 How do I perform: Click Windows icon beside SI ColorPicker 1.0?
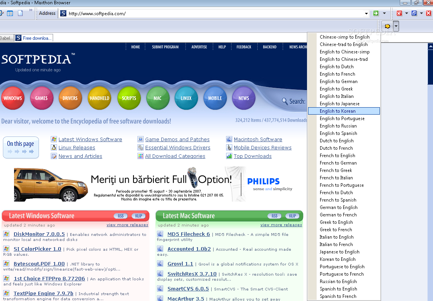[6, 249]
